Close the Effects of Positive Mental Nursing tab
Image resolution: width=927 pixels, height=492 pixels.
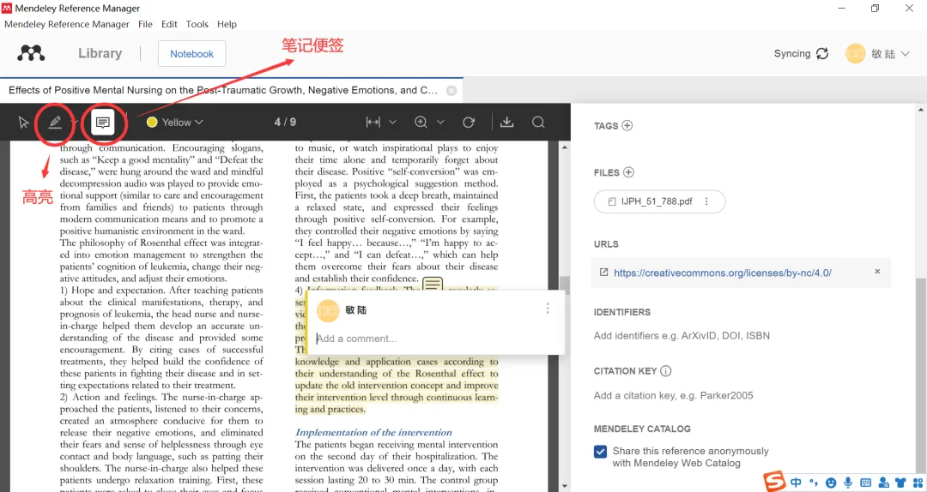[x=451, y=90]
